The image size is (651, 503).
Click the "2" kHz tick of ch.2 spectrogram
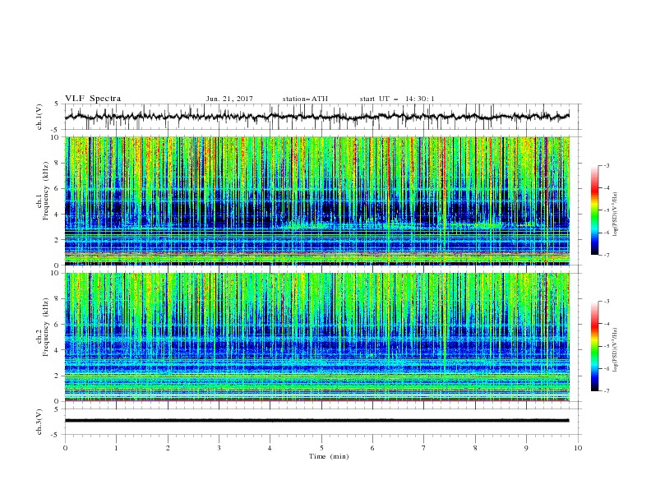click(58, 376)
